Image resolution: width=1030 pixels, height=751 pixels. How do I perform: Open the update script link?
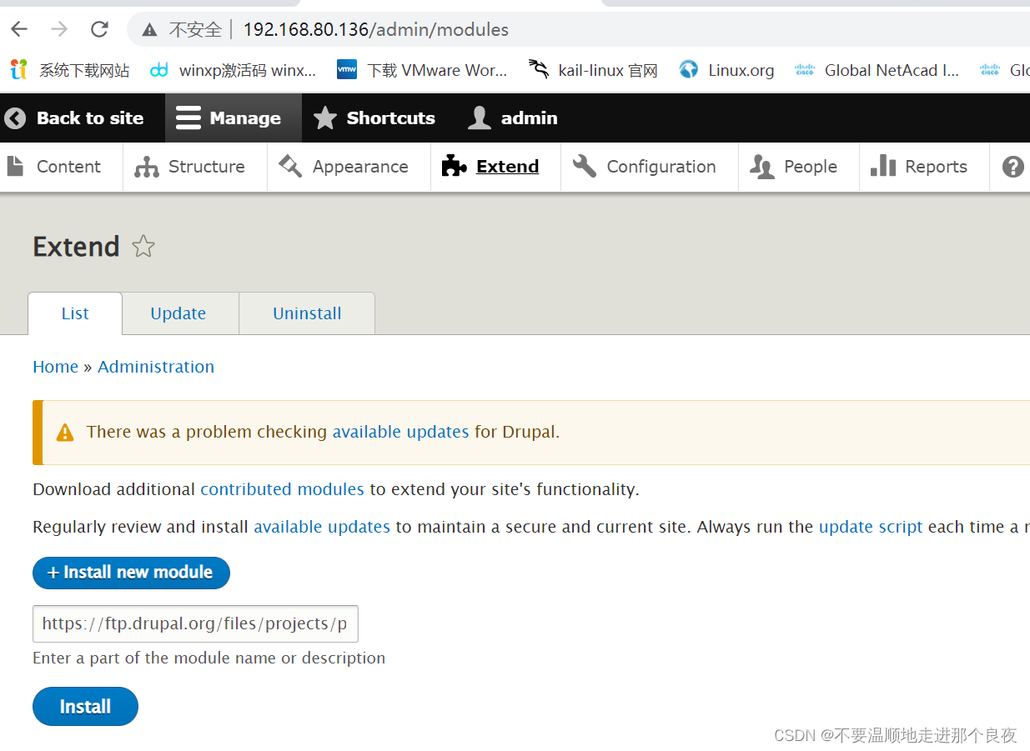click(871, 527)
